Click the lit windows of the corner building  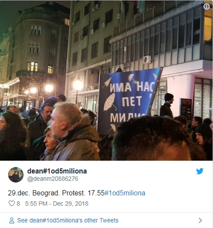coord(33,67)
